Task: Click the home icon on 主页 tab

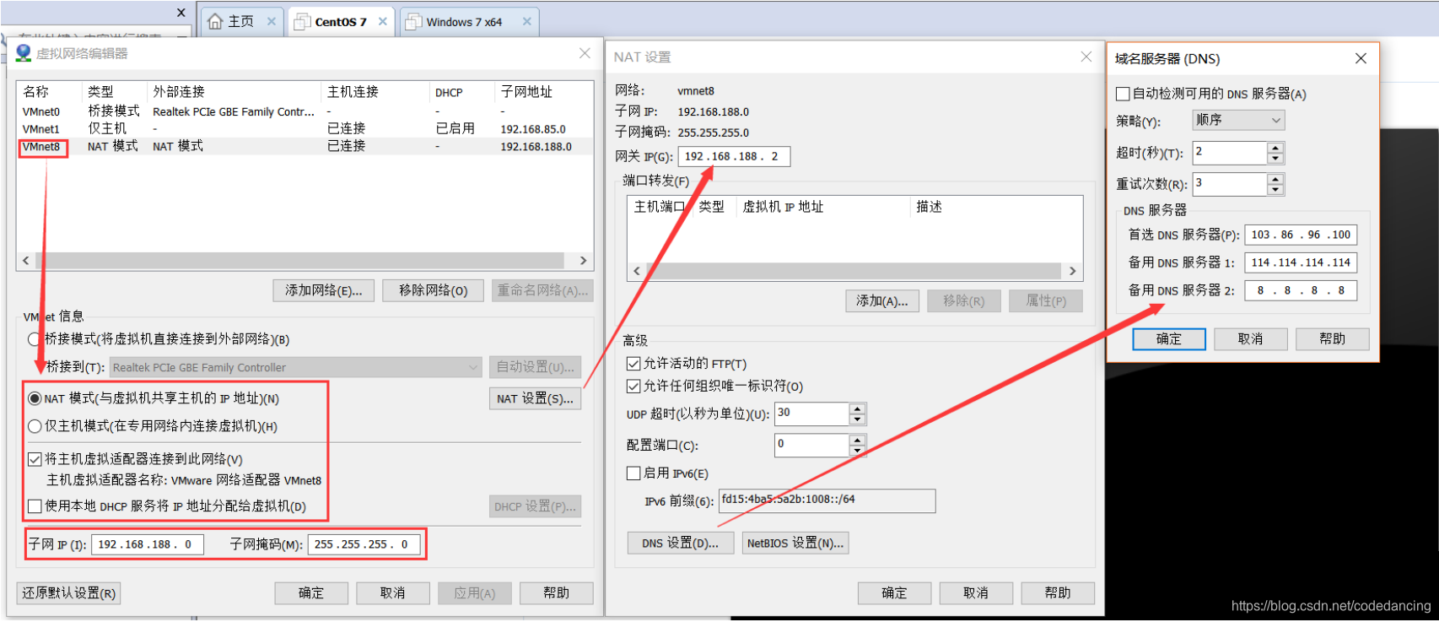Action: tap(216, 22)
